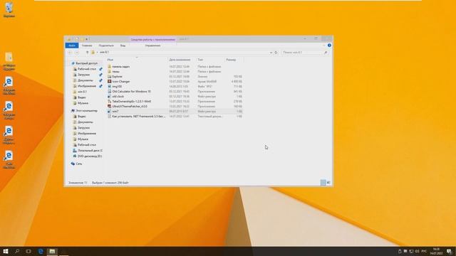Viewport: 456px width, 256px height.
Task: Open the address bar history dropdown
Action: tap(271, 53)
